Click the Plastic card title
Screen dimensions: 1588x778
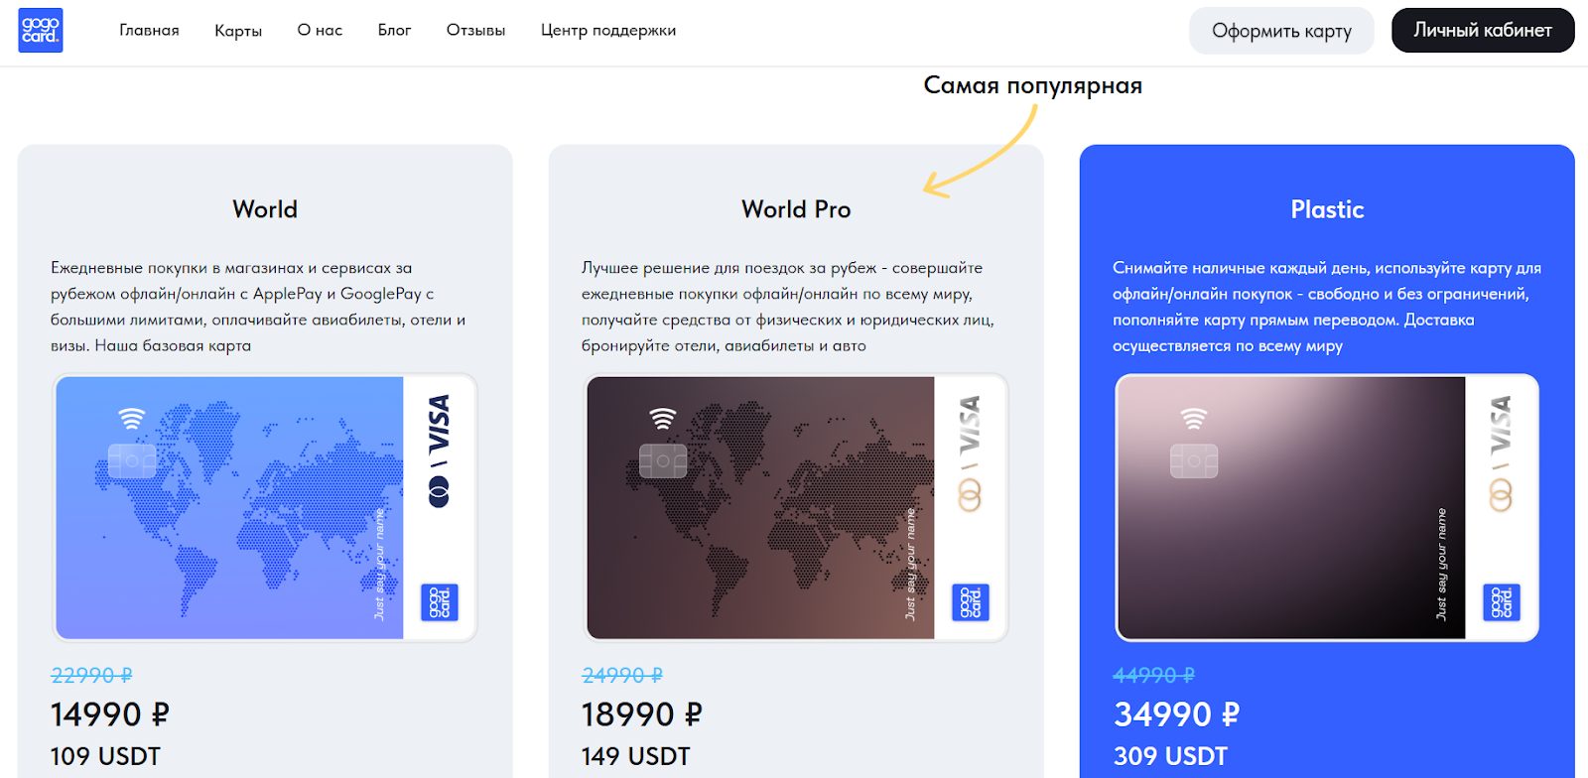1327,209
